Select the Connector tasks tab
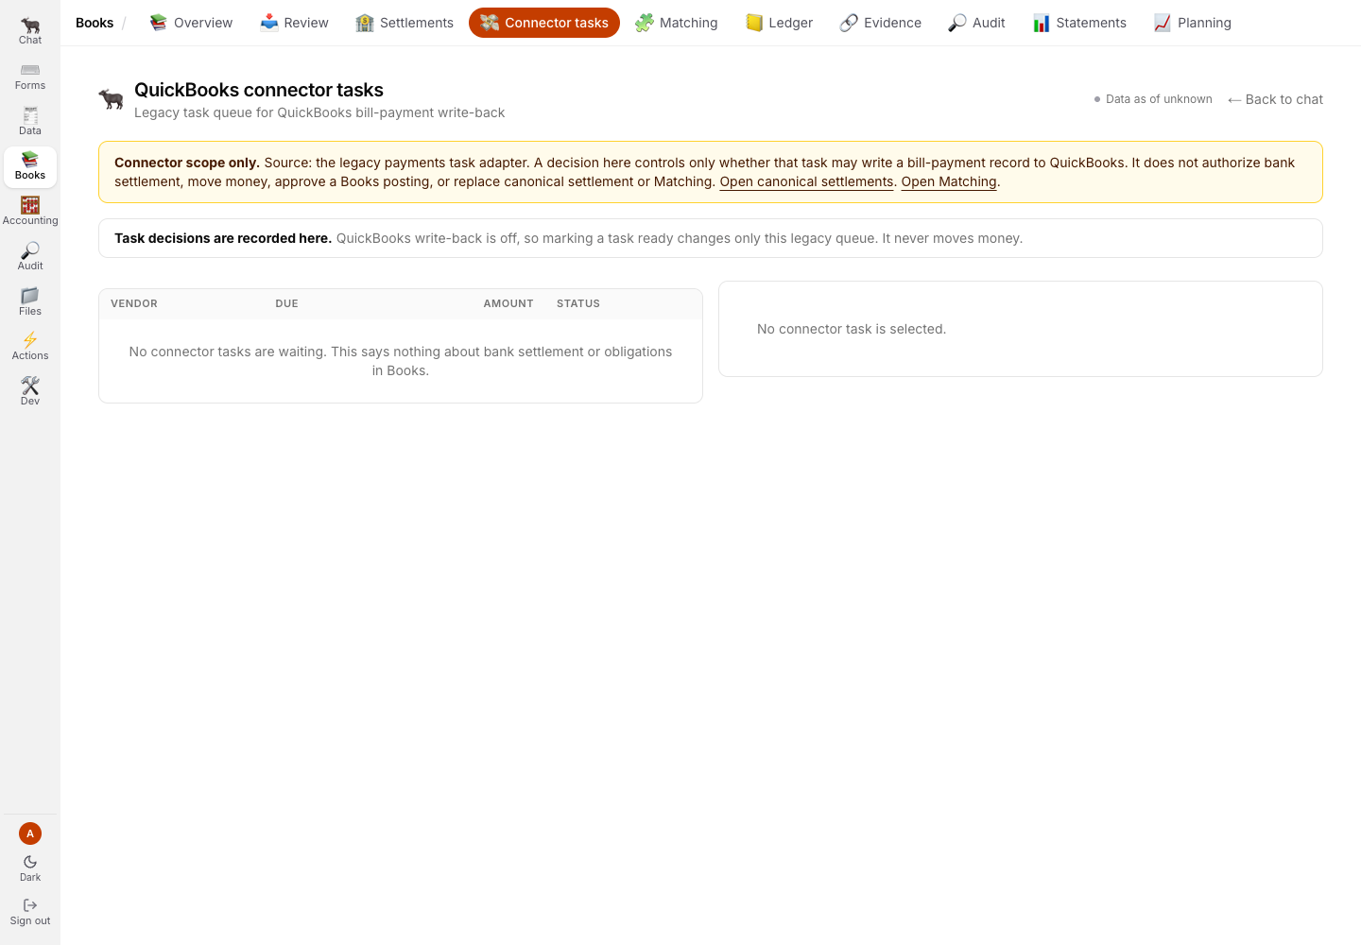The image size is (1361, 945). 544,23
